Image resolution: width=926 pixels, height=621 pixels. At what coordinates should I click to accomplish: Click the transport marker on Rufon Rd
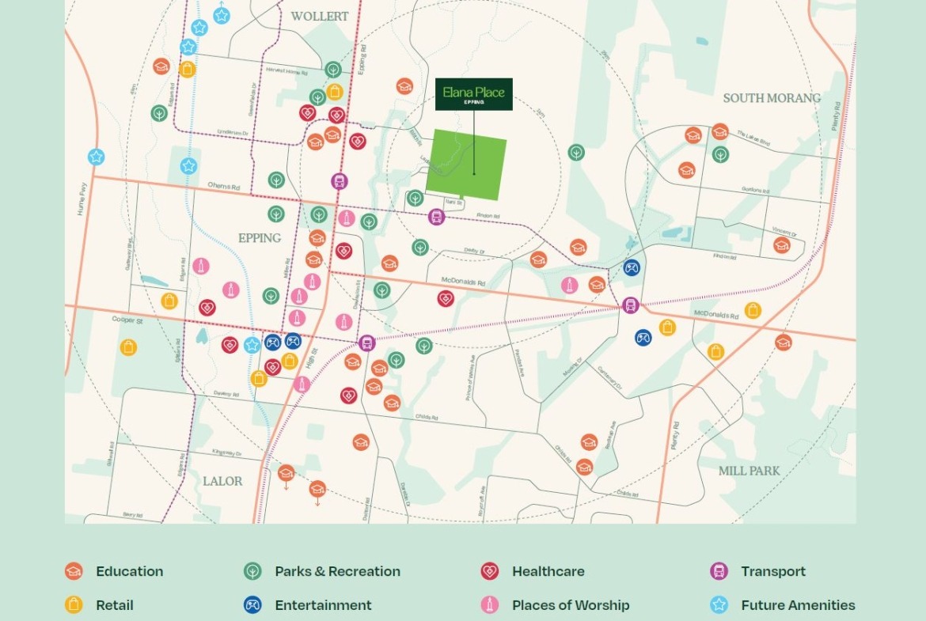436,217
